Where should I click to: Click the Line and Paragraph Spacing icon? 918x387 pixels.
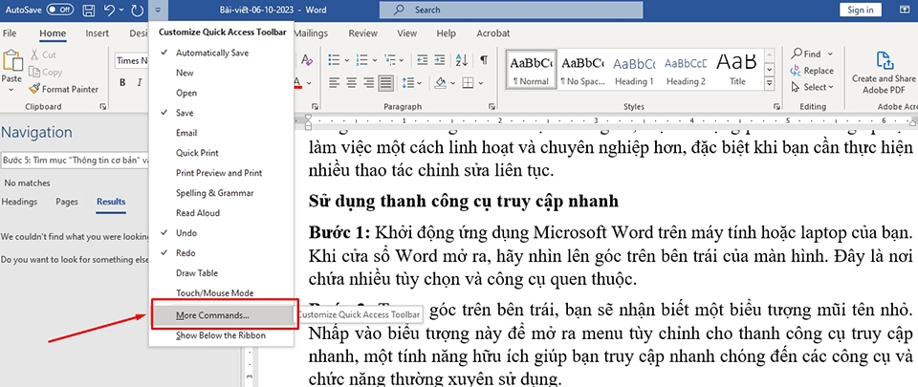pos(408,82)
